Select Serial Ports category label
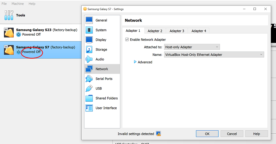The height and width of the screenshot is (144, 276). [x=104, y=79]
